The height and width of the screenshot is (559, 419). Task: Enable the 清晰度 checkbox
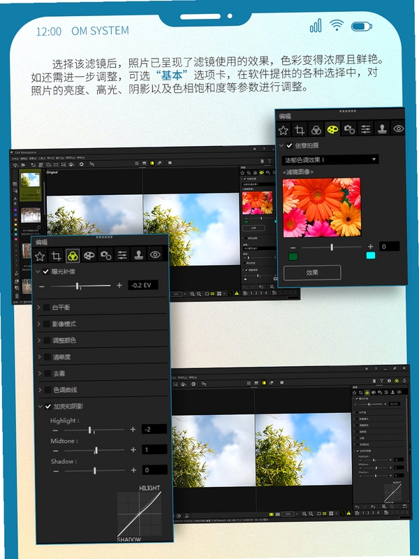[47, 357]
